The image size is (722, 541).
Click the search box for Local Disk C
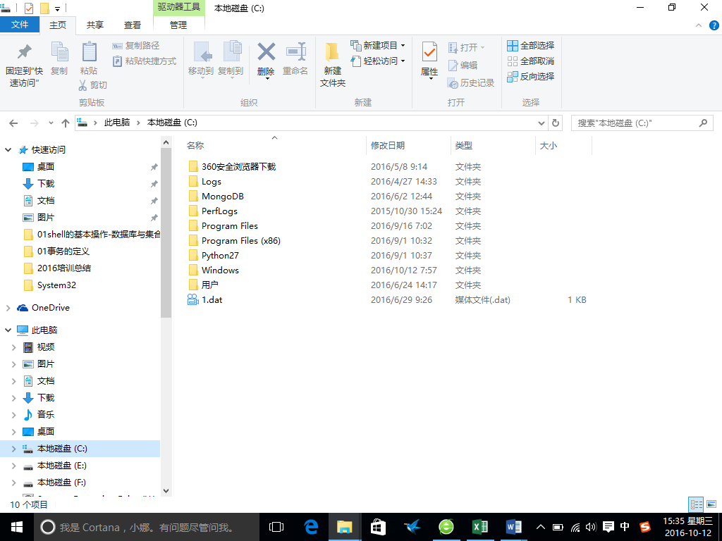[642, 123]
